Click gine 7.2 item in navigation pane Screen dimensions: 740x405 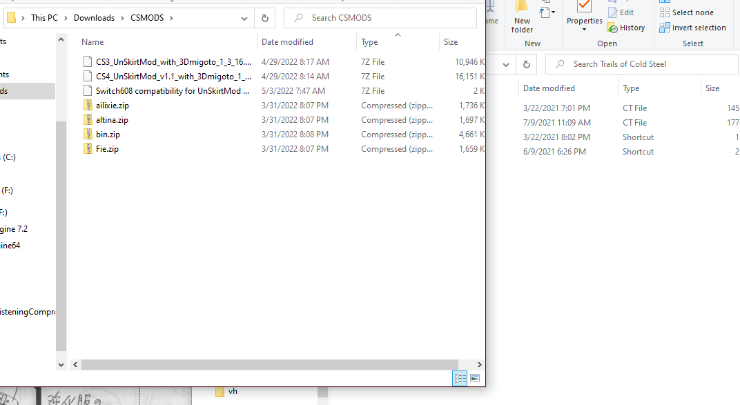point(14,229)
